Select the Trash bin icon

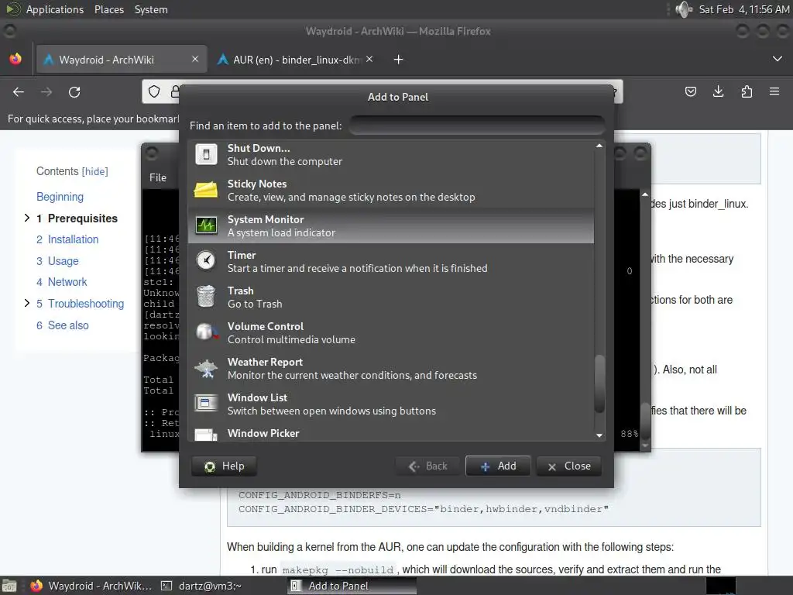(x=206, y=297)
